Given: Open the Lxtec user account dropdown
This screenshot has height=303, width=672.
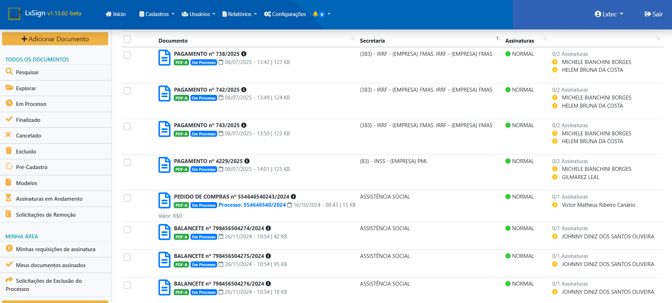Looking at the screenshot, I should 609,14.
